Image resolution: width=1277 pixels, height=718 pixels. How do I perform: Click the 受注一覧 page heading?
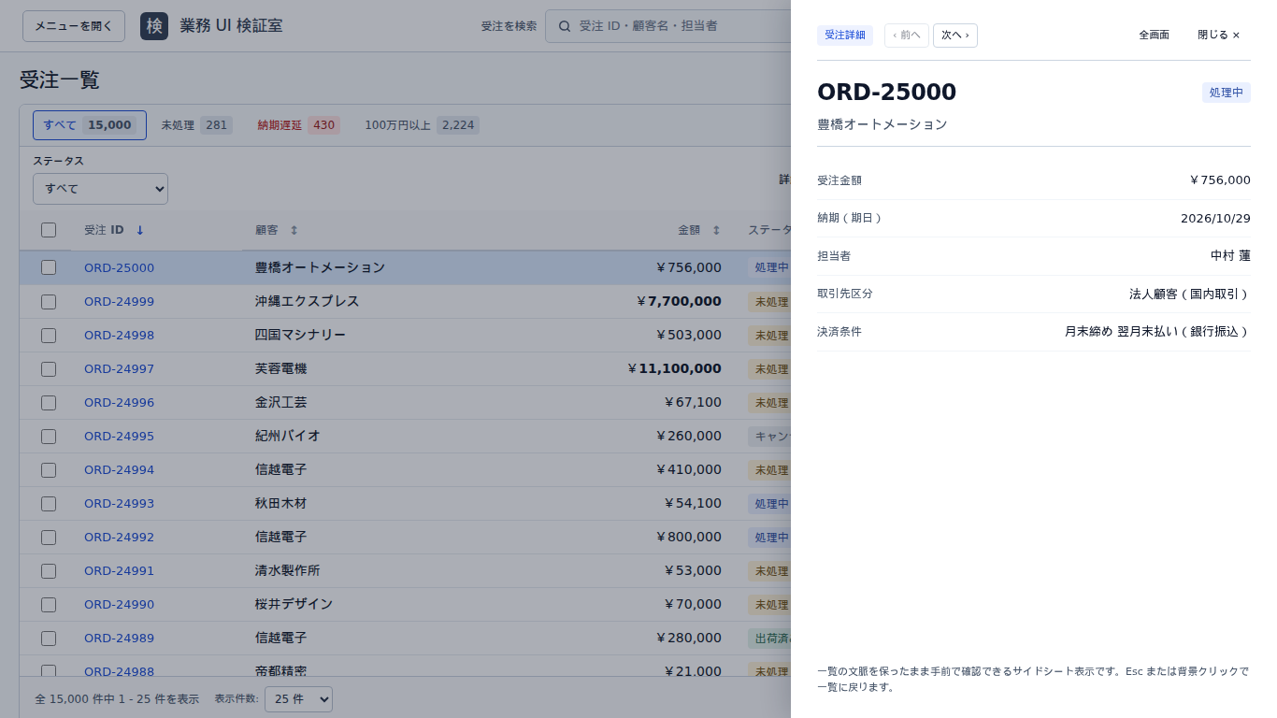pyautogui.click(x=59, y=79)
